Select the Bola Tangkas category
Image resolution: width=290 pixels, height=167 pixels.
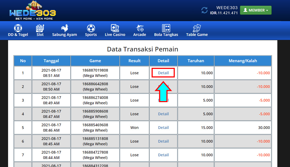coord(166,31)
